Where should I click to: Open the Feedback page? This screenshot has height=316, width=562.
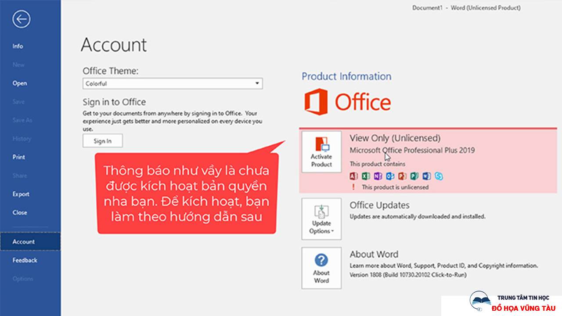pos(25,260)
